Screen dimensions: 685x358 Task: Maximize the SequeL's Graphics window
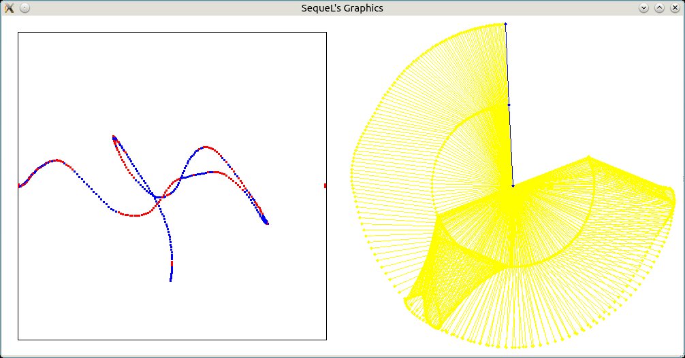(659, 8)
